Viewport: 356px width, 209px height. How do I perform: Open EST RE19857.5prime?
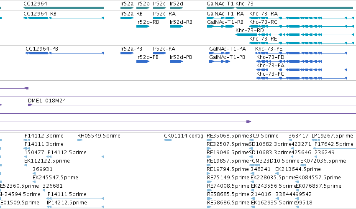(x=228, y=161)
